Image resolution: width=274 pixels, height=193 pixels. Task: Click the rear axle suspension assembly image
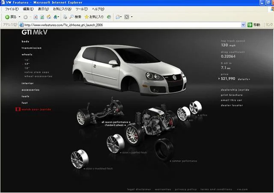[x=100, y=112]
